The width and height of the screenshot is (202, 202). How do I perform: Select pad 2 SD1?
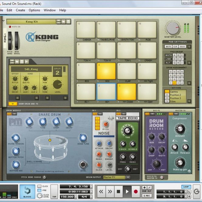[106, 92]
